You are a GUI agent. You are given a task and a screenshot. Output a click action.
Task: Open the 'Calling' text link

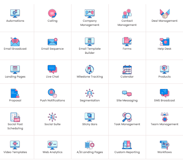(52, 21)
